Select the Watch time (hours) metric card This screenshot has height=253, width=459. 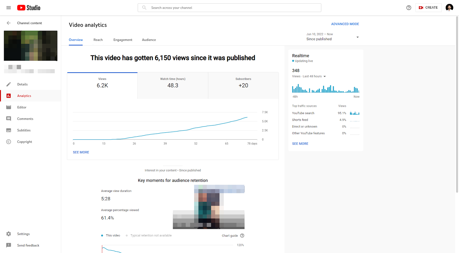[x=173, y=85]
